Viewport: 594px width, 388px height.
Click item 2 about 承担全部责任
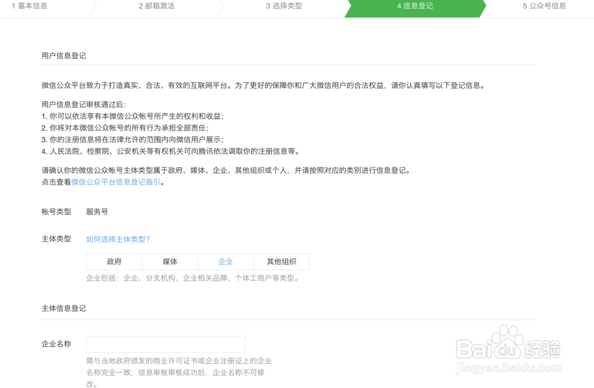125,128
